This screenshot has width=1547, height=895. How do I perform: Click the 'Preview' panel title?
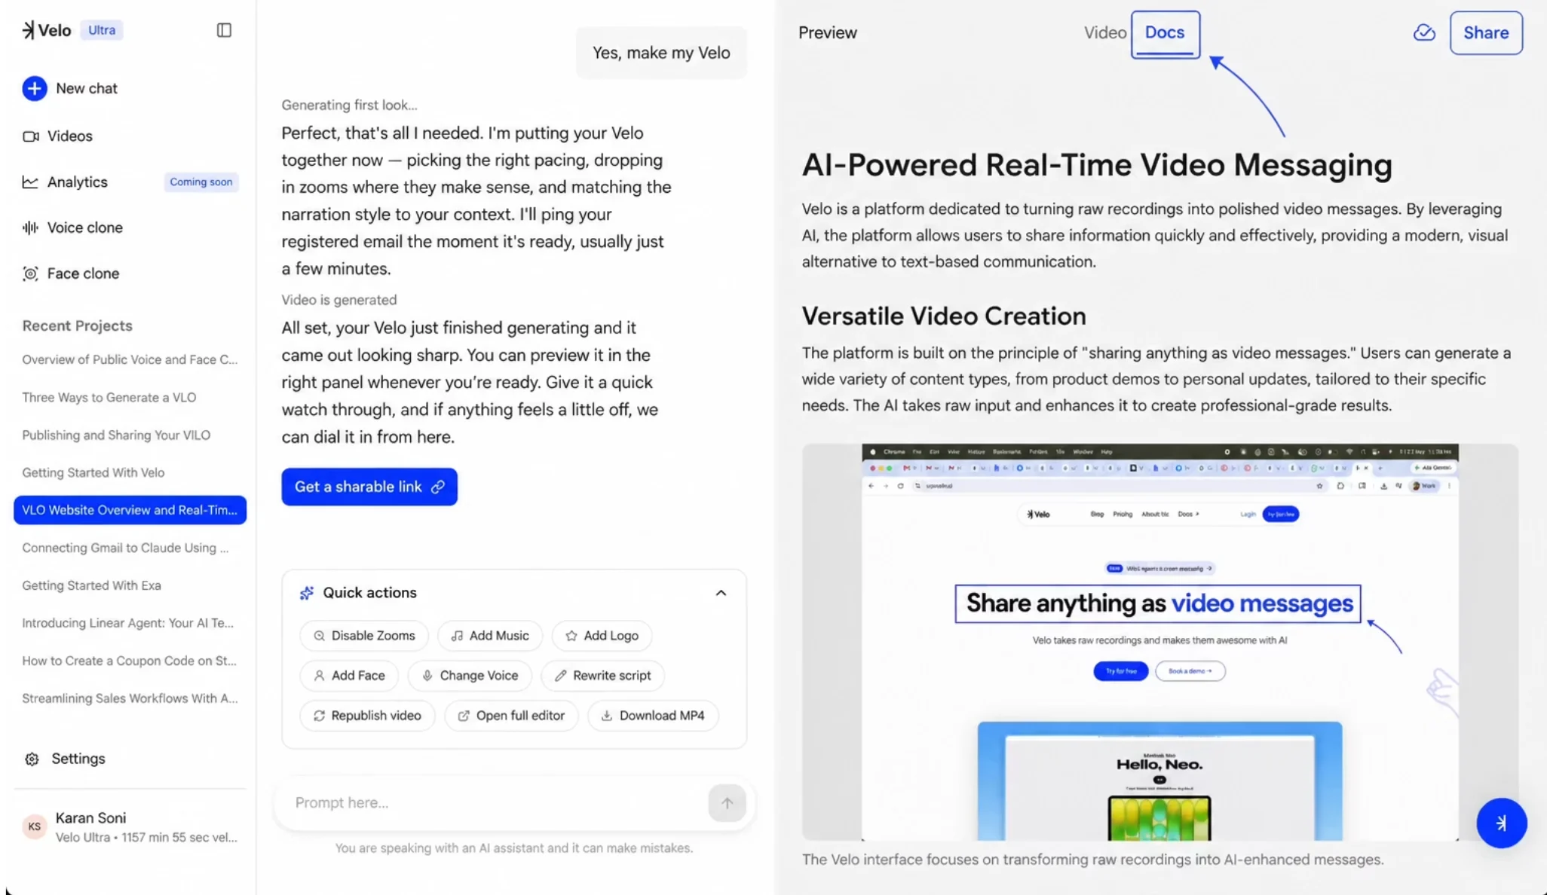click(828, 32)
